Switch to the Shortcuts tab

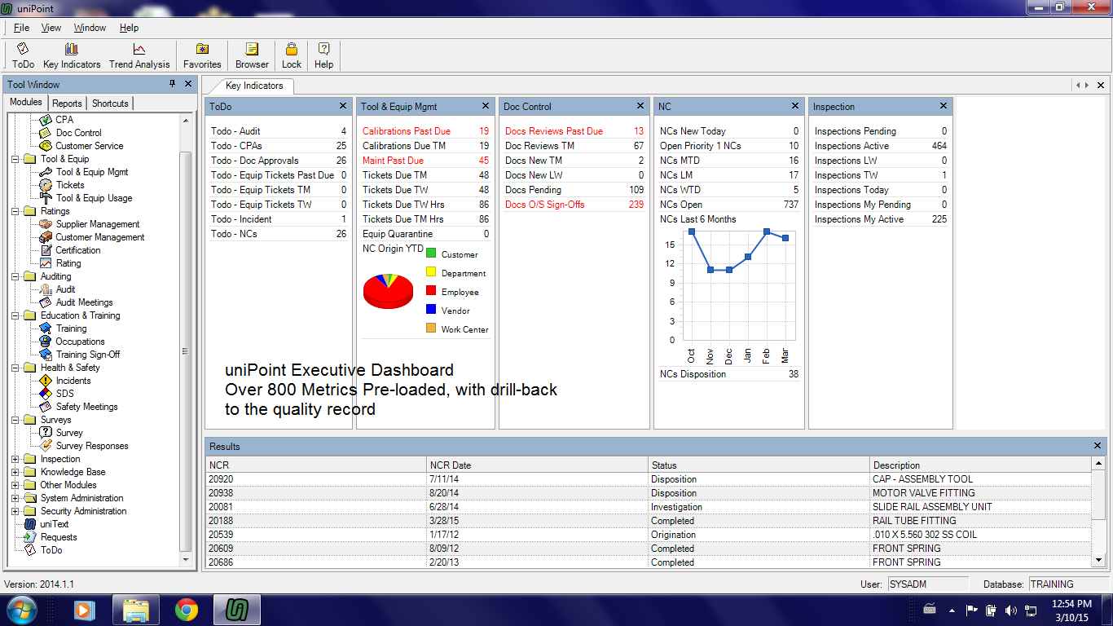(110, 104)
